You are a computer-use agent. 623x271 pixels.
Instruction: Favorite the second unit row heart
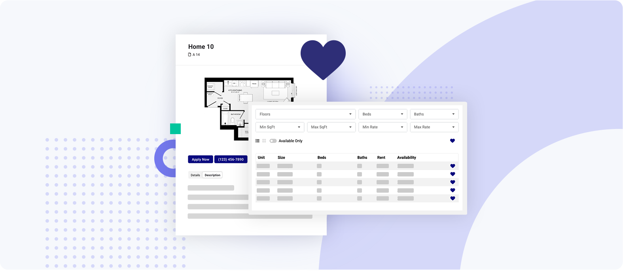tap(453, 174)
